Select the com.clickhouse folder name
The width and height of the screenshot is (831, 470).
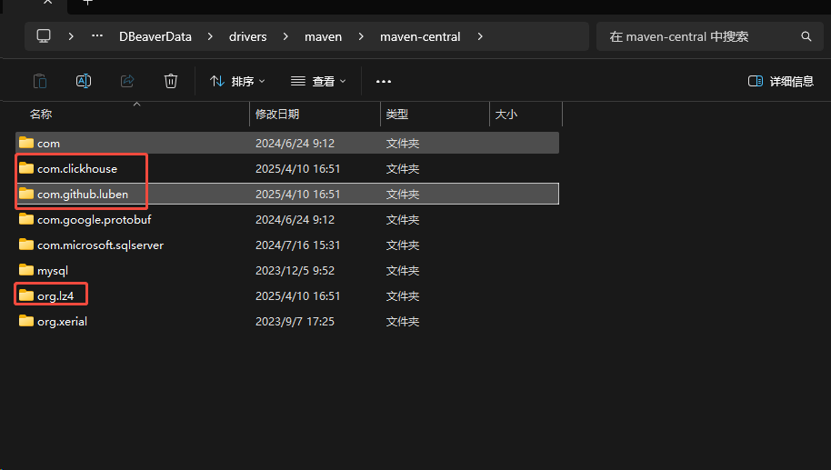pyautogui.click(x=77, y=168)
